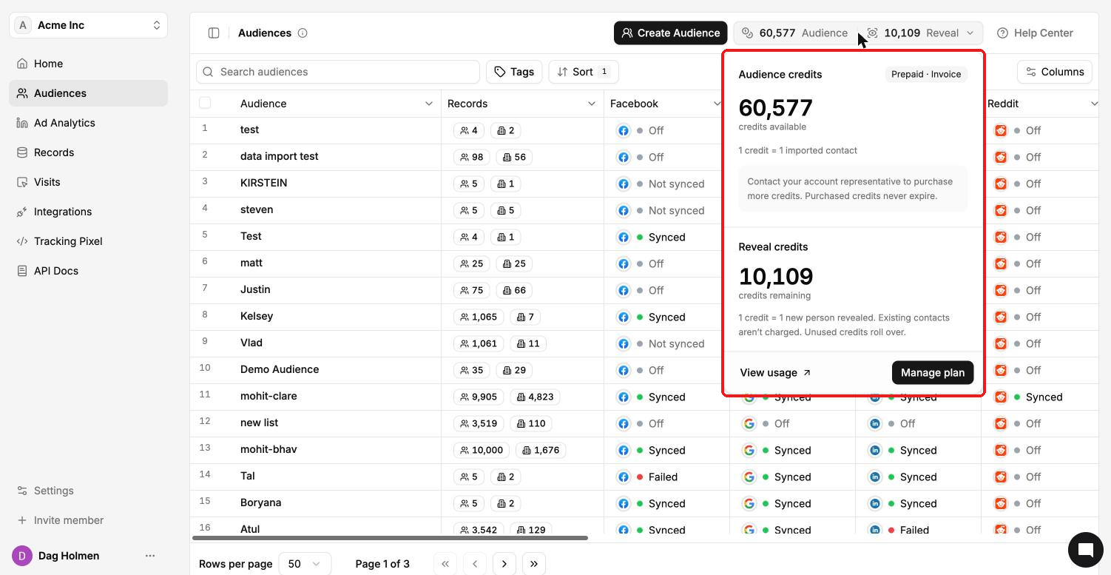Click the Reddit icon in mohit-clare row
1111x575 pixels.
coord(1001,397)
